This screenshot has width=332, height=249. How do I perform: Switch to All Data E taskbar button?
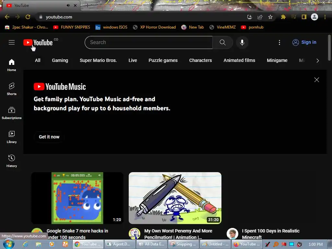152,244
